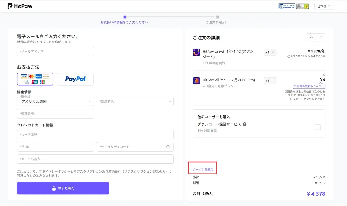The height and width of the screenshot is (206, 347).
Task: Click the HitPaw Univd product icon
Action: pos(197,52)
